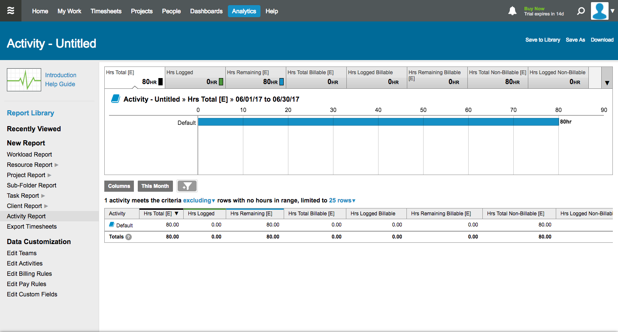Click the activity chart icon beside Introduction

click(x=24, y=80)
